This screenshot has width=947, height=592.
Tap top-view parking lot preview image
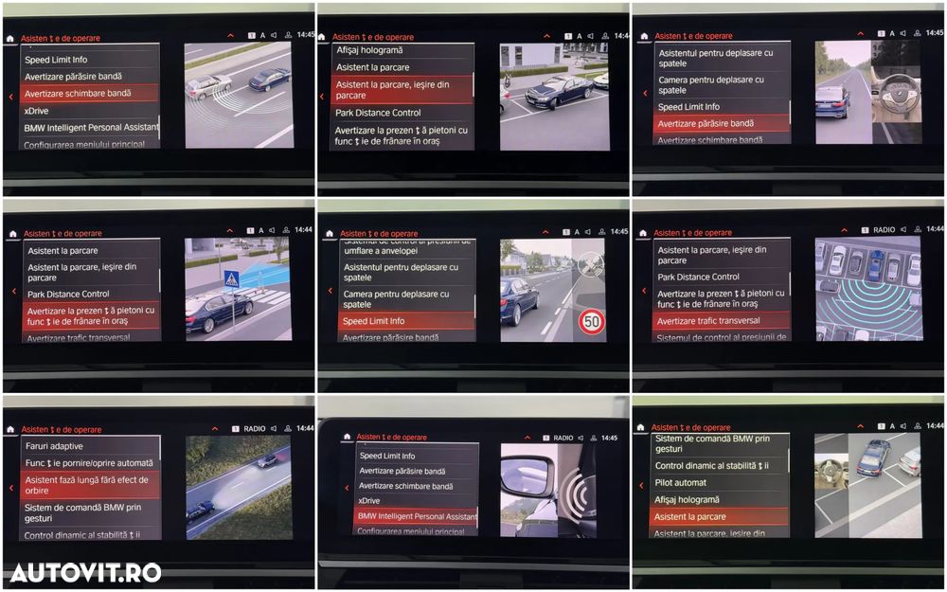point(868,288)
